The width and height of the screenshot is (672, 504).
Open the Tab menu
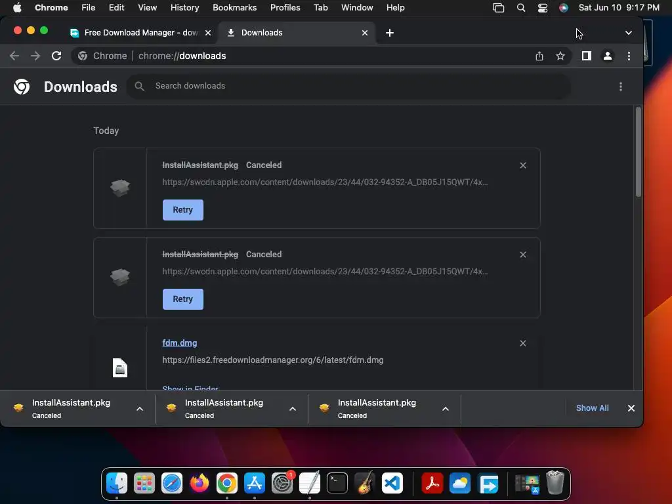pyautogui.click(x=320, y=7)
